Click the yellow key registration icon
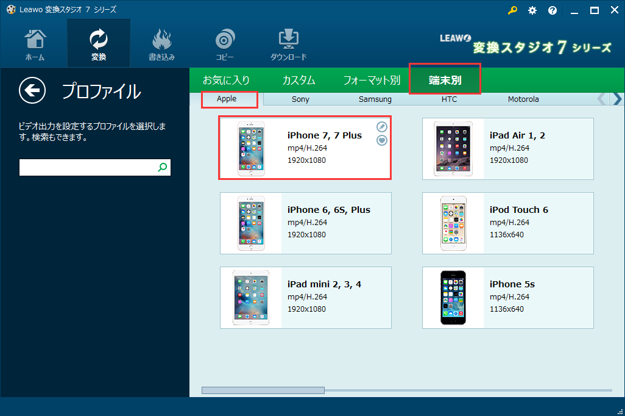 [512, 10]
